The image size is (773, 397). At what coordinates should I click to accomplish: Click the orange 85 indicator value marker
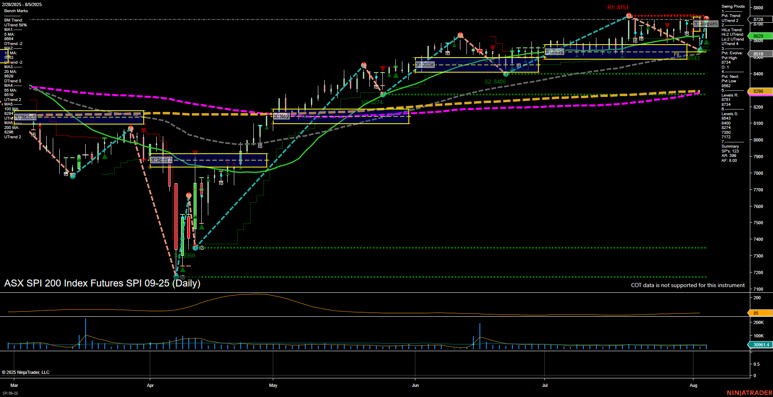[x=756, y=313]
